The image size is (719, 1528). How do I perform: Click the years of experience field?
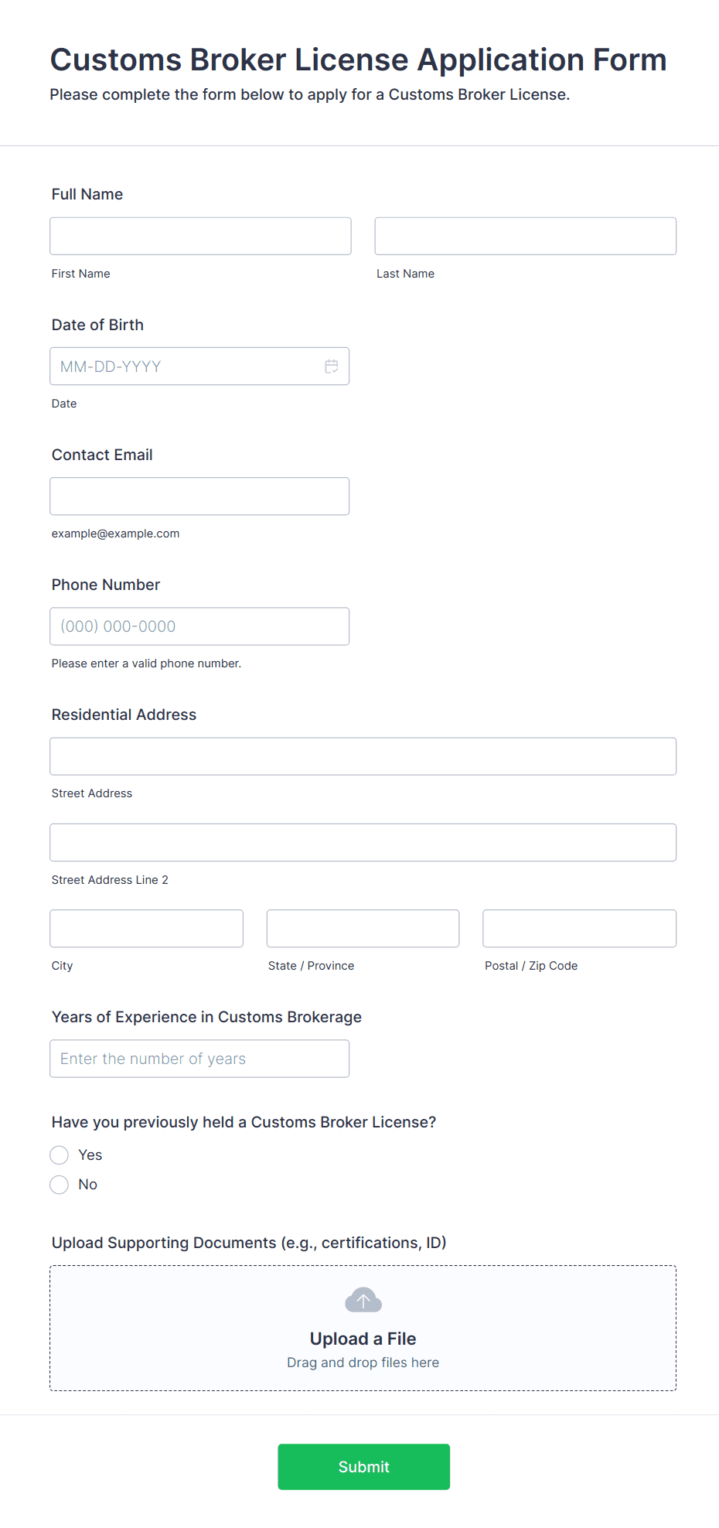[x=199, y=1059]
